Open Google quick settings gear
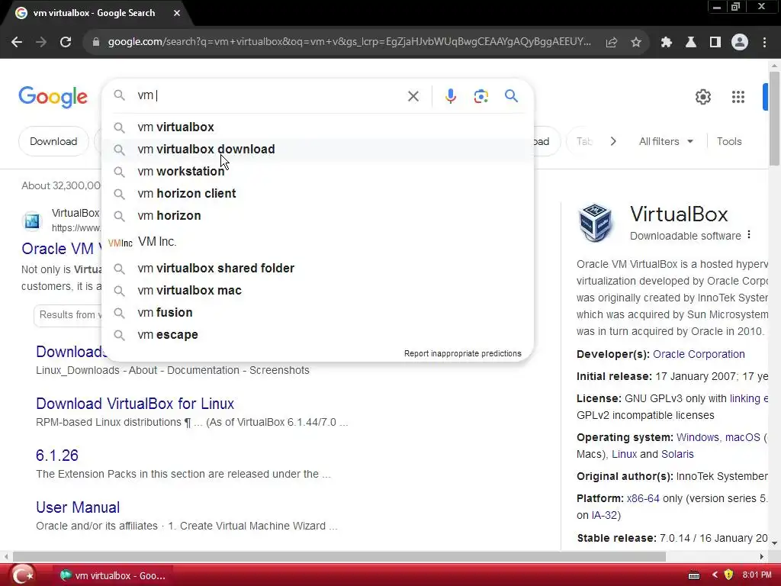The image size is (781, 586). [702, 97]
